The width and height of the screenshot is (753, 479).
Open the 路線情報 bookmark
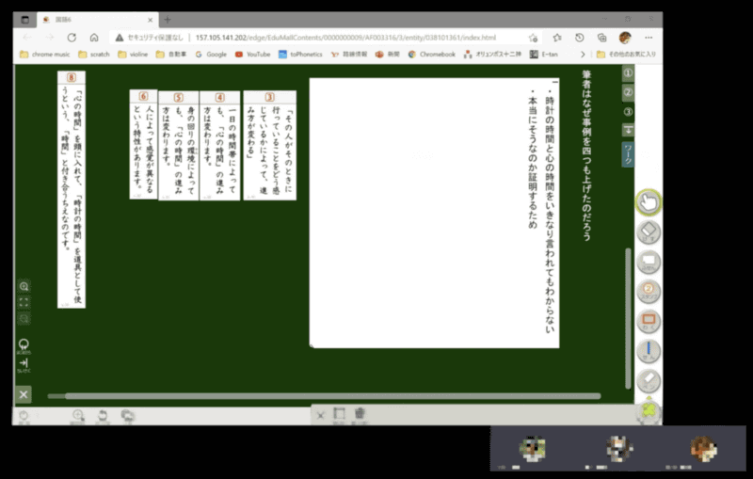(349, 55)
